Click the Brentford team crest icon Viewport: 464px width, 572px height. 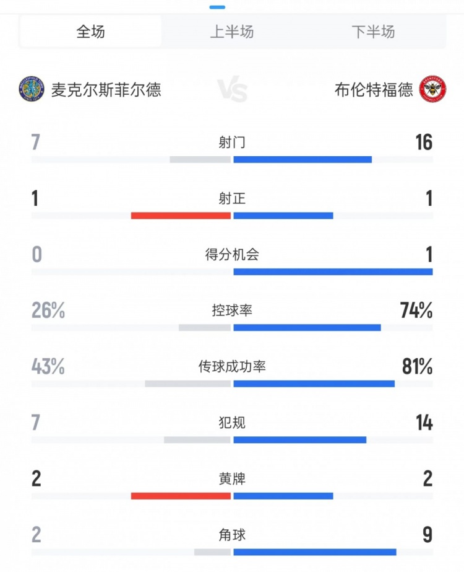pos(432,89)
